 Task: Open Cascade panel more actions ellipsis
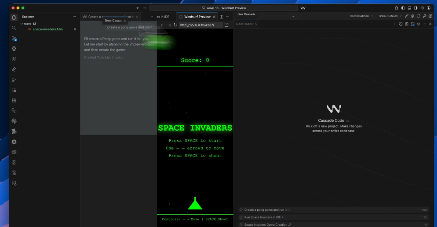(424, 24)
